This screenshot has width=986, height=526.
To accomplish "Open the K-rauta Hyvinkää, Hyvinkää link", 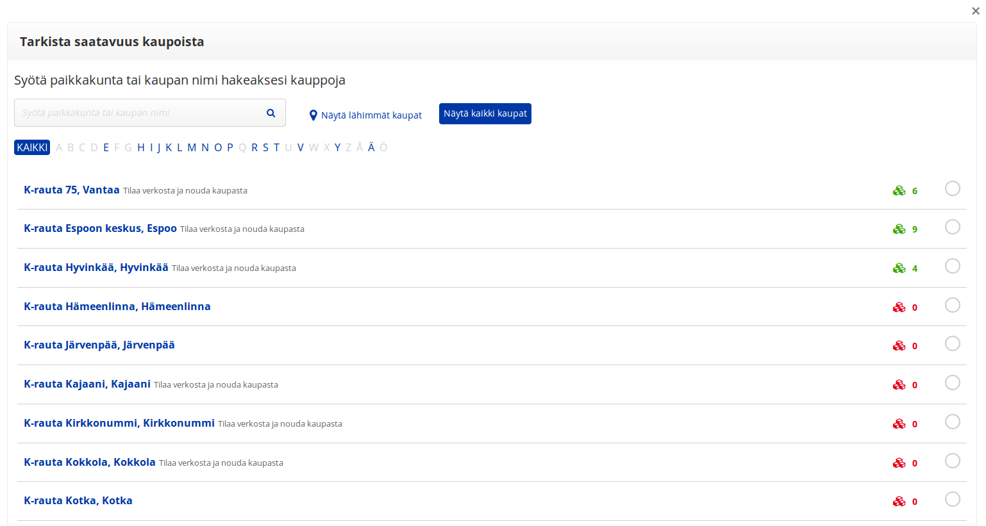I will [96, 267].
